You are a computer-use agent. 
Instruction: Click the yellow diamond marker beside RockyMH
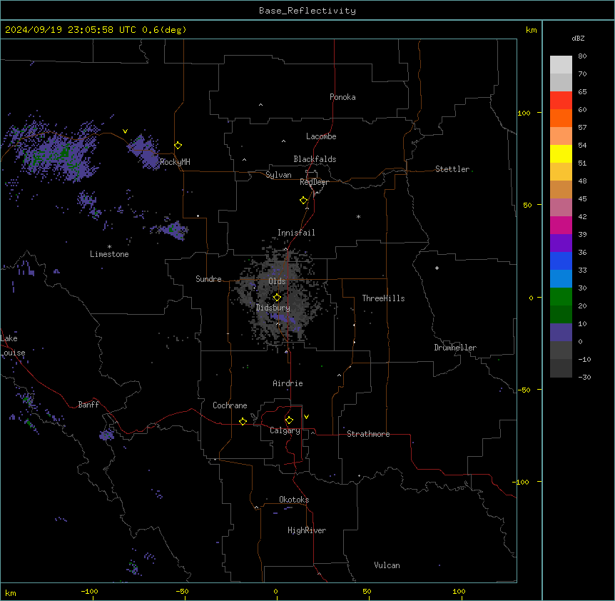pos(178,146)
